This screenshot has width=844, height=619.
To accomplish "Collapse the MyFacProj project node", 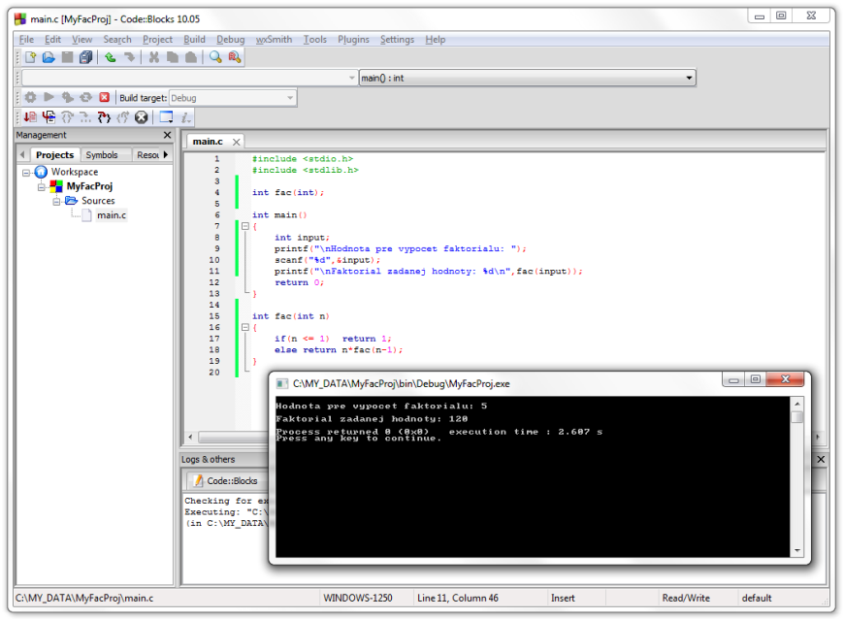I will pos(41,187).
